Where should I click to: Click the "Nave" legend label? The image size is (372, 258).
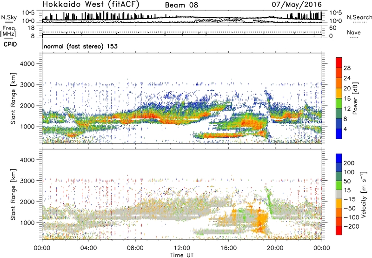pos(354,32)
